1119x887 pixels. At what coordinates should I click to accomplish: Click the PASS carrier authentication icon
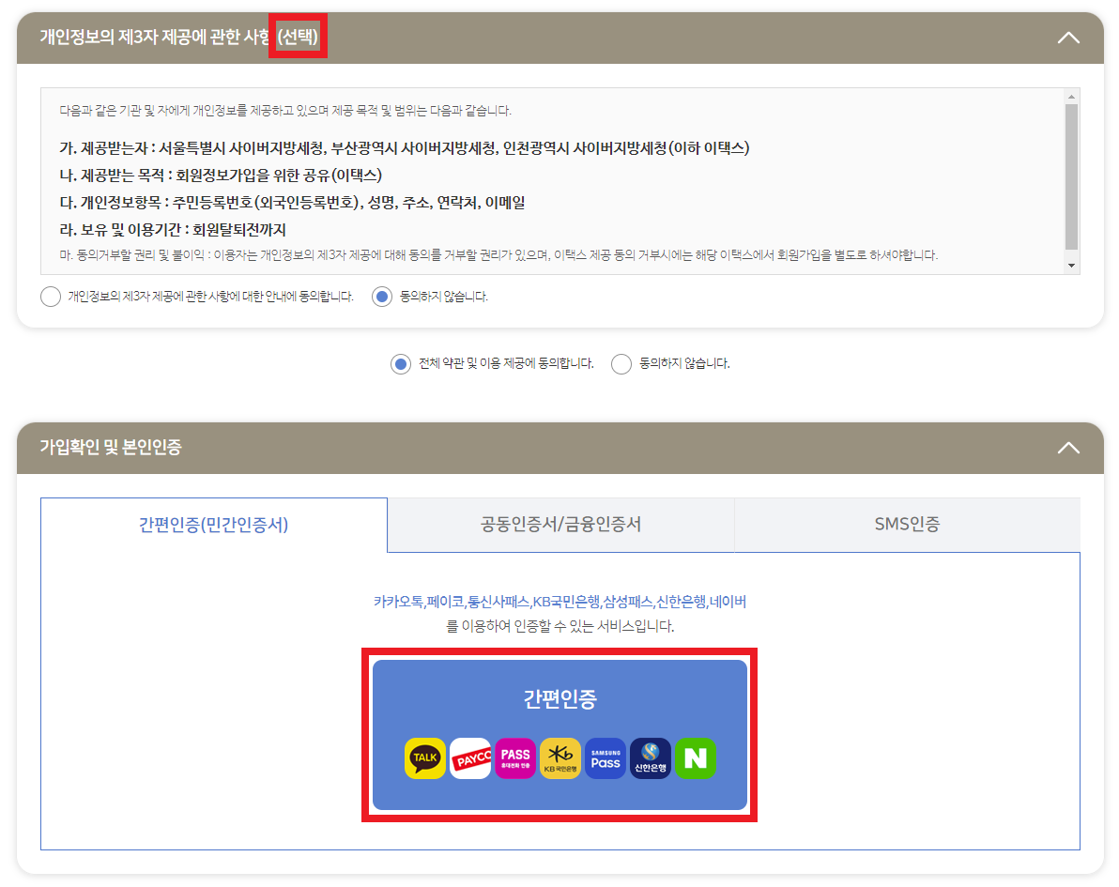tap(515, 757)
